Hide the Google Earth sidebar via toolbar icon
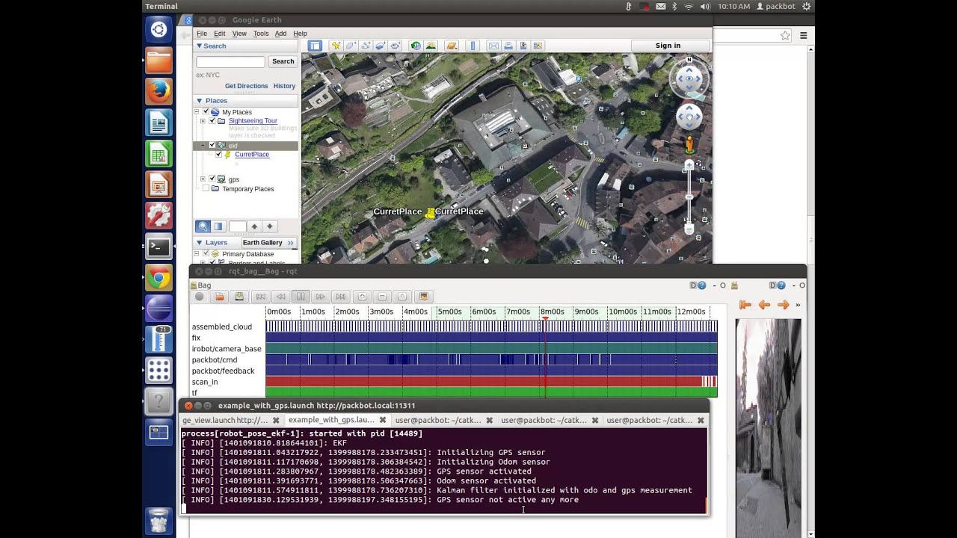The height and width of the screenshot is (538, 957). pyautogui.click(x=315, y=46)
